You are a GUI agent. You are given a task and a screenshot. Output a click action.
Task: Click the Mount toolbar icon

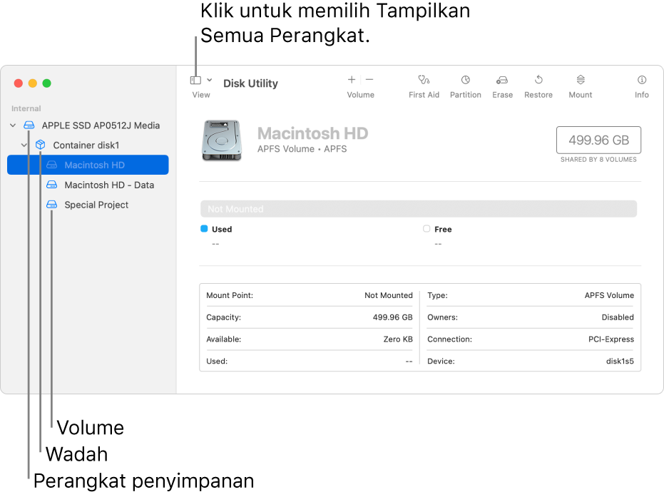pyautogui.click(x=581, y=80)
